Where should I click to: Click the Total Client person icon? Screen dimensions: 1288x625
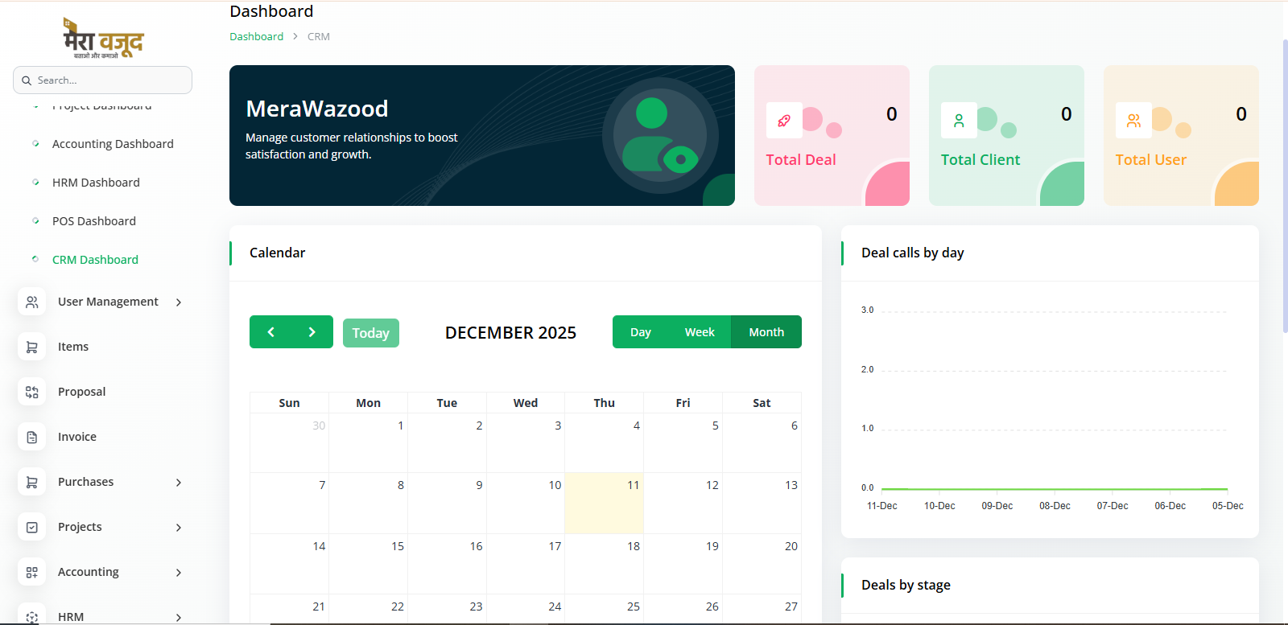pyautogui.click(x=958, y=121)
